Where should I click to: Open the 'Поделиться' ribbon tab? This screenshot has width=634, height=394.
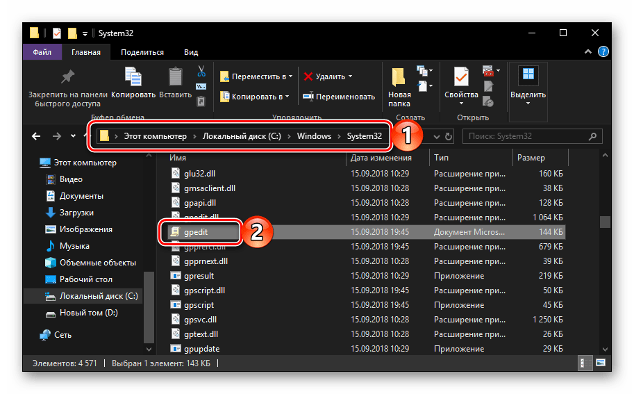pos(142,52)
